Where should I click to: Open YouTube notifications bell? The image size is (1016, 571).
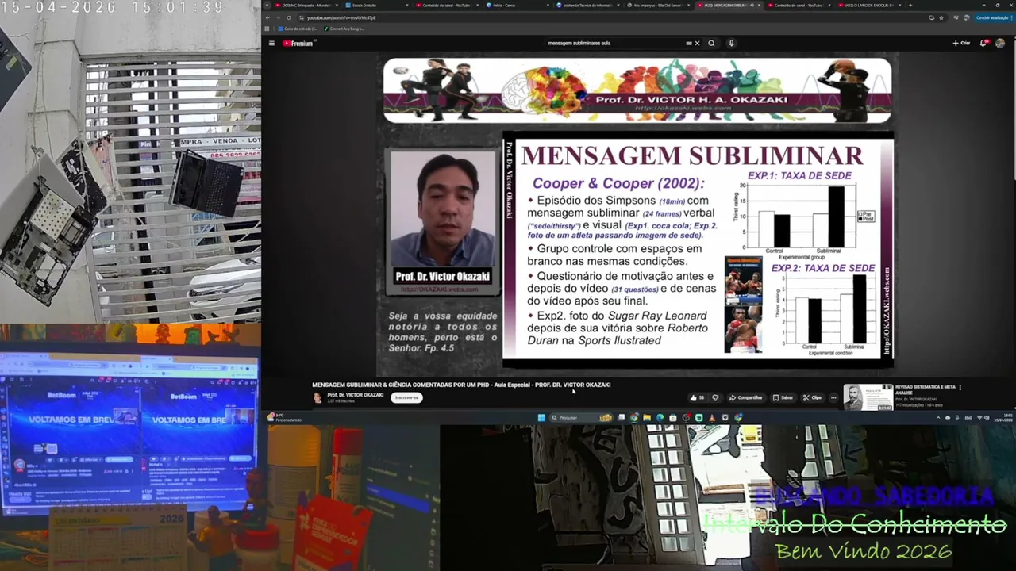(983, 44)
